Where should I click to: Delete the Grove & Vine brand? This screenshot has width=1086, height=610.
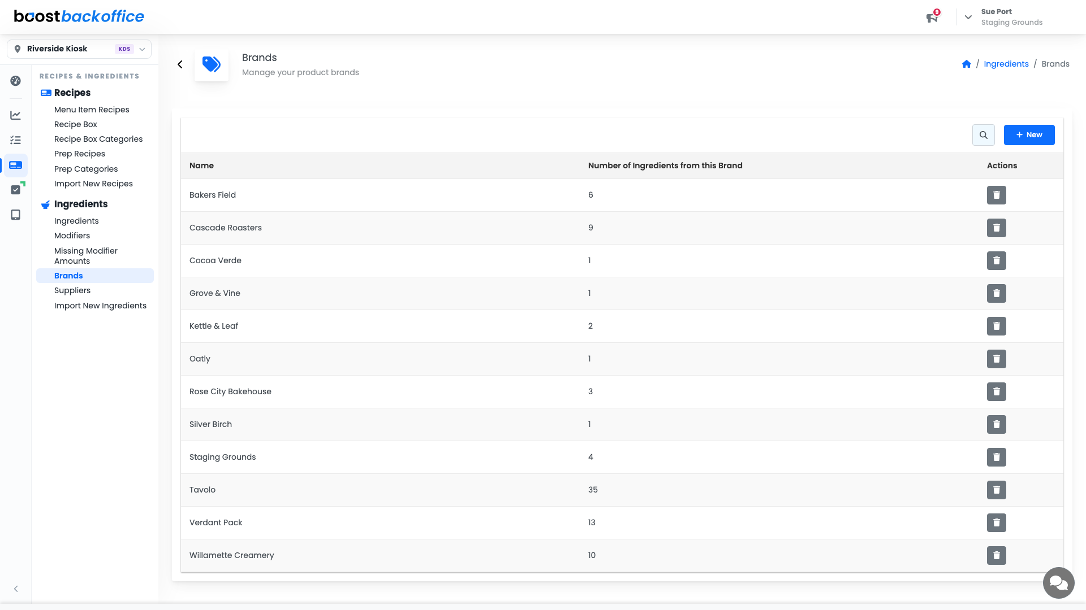coord(997,294)
